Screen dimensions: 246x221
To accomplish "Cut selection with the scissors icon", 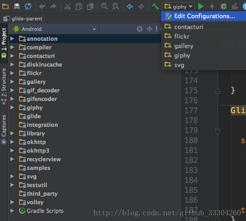I will click(68, 7).
